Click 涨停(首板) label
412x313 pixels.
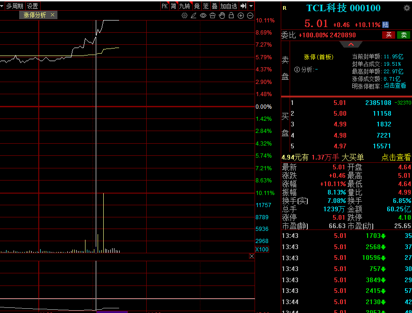click(x=319, y=57)
